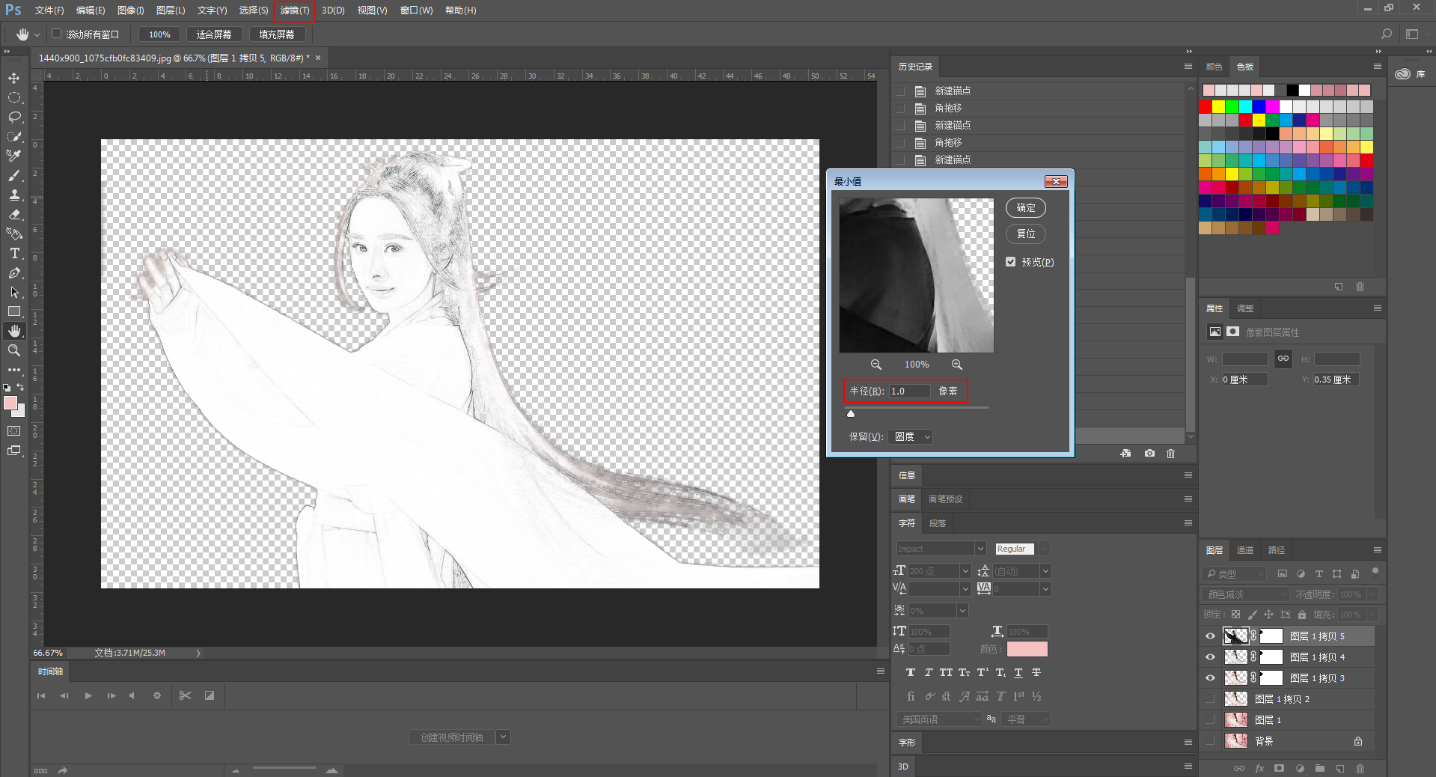Add layer mask in Layers panel
Image resolution: width=1436 pixels, height=777 pixels.
pos(1280,768)
